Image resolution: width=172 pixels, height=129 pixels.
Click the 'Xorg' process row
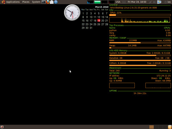140,33
